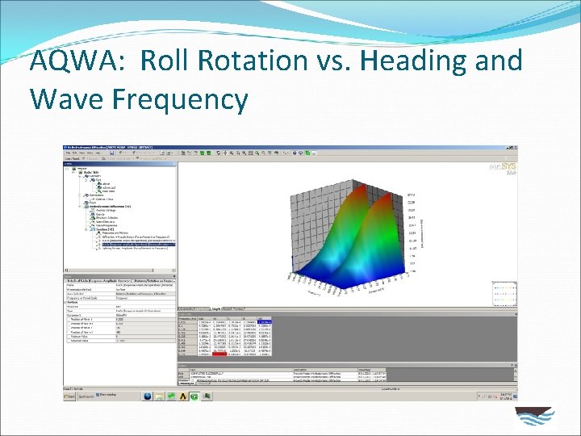Viewport: 581px width, 436px height.
Task: Open the File menu
Action: (x=68, y=153)
